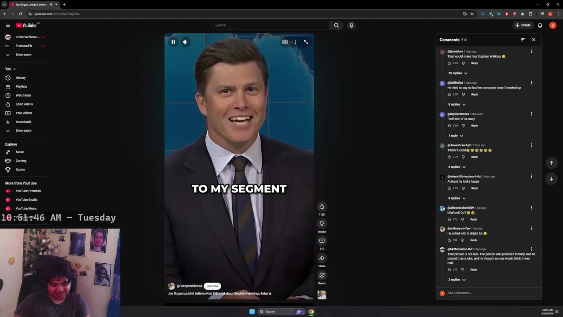This screenshot has height=317, width=563.
Task: Dislike the 'He rolled with it alright' comment
Action: point(462,240)
